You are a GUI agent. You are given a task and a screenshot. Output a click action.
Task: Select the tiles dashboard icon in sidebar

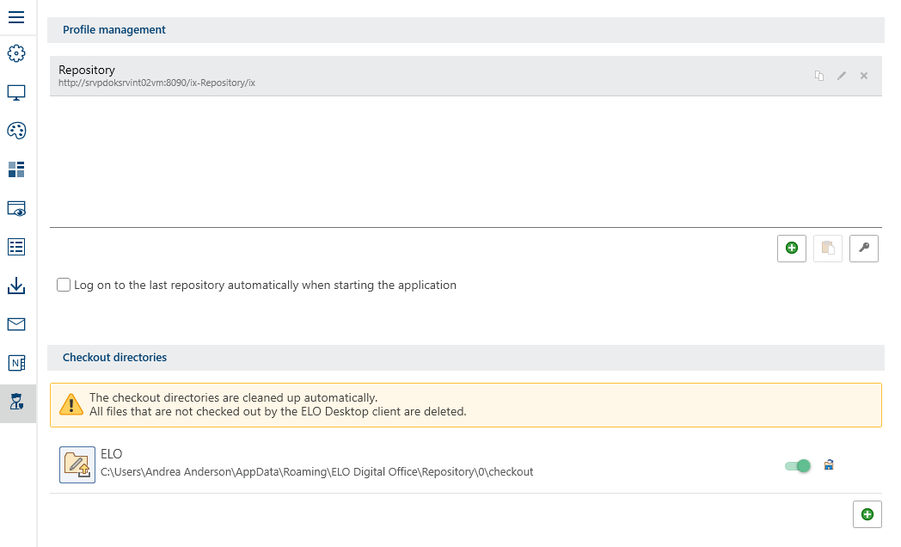pos(16,169)
